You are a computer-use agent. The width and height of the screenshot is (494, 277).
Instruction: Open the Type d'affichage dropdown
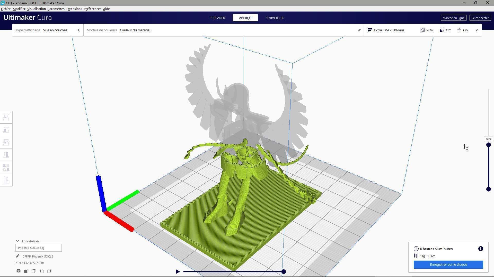tap(48, 30)
